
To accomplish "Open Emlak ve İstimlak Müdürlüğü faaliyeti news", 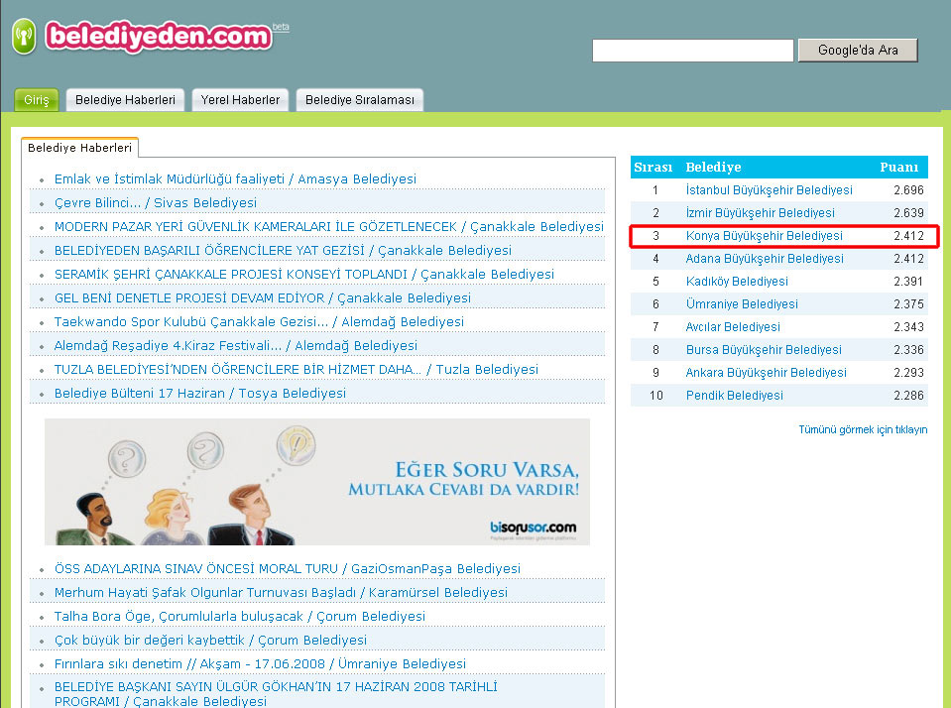I will tap(235, 178).
